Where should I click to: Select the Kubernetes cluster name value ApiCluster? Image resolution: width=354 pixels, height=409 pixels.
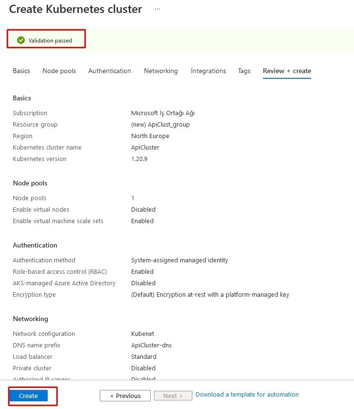(x=145, y=147)
